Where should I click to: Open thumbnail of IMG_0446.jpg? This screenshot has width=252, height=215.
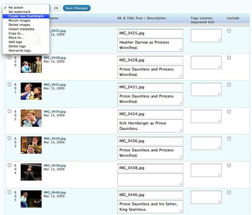click(x=31, y=199)
